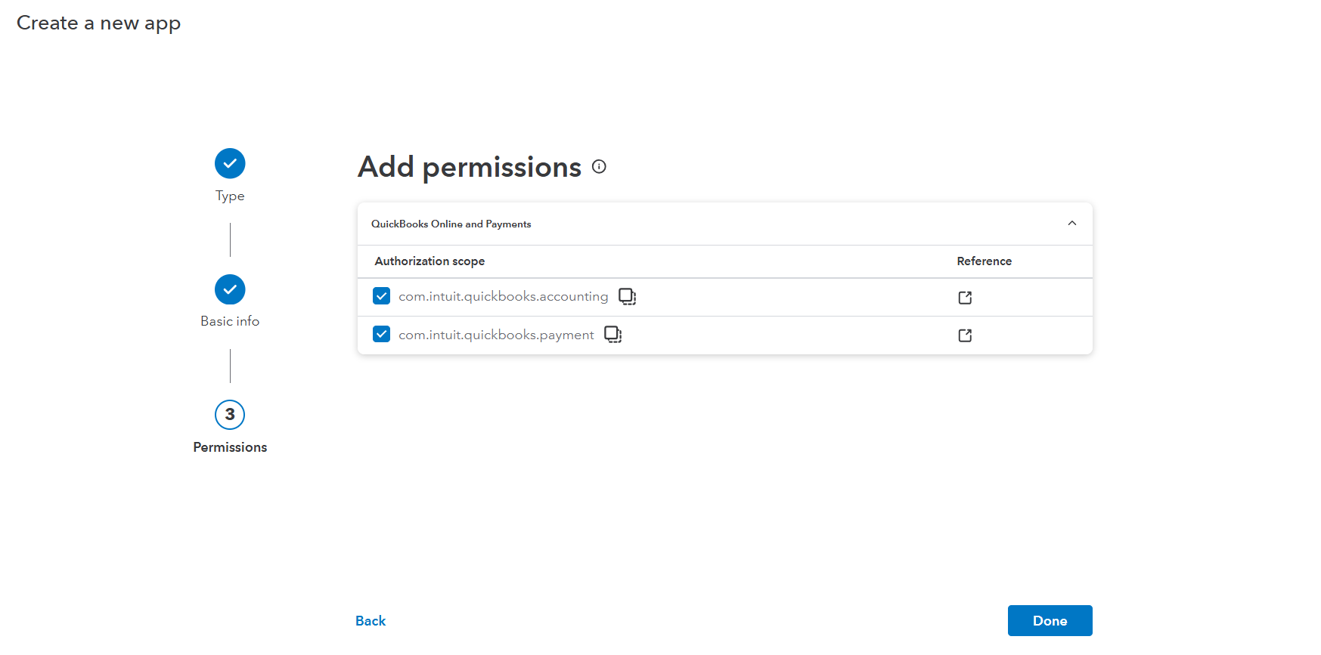Click the QuickBooks Online and Payments header
The width and height of the screenshot is (1321, 655).
point(451,224)
